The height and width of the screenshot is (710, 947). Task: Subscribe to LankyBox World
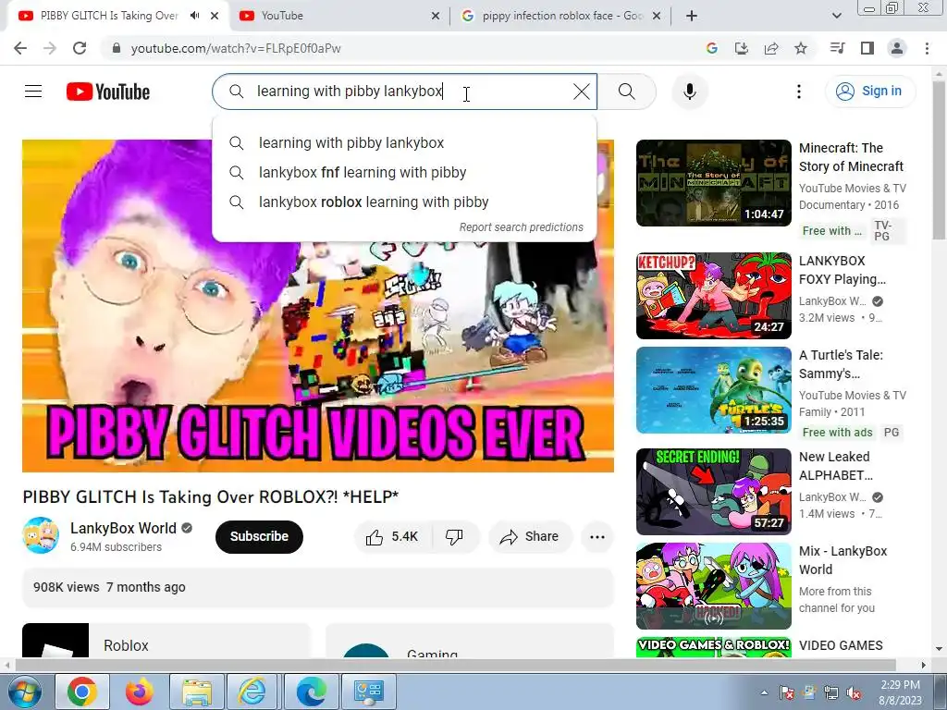click(259, 537)
